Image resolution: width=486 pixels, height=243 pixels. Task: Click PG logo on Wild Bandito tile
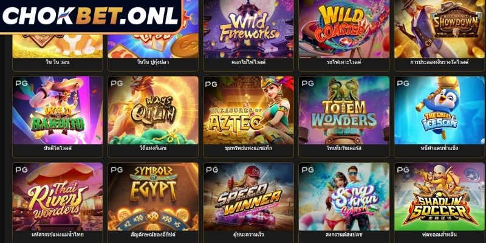[x=21, y=83]
